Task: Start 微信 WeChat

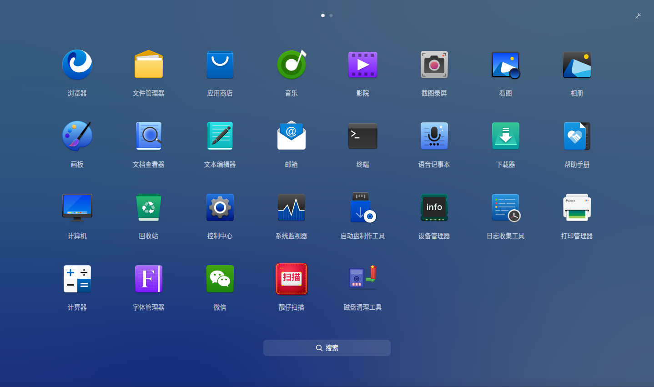Action: [220, 279]
